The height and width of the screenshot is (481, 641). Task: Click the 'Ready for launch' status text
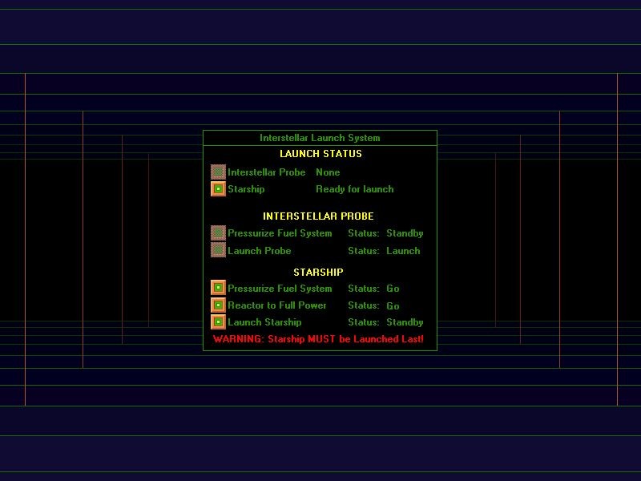click(x=355, y=189)
